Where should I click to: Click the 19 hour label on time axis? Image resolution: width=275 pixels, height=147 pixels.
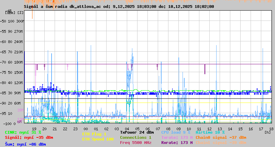tap(34, 129)
